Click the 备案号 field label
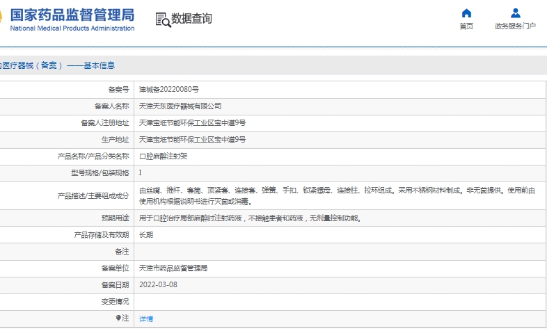This screenshot has width=547, height=331. tap(118, 90)
